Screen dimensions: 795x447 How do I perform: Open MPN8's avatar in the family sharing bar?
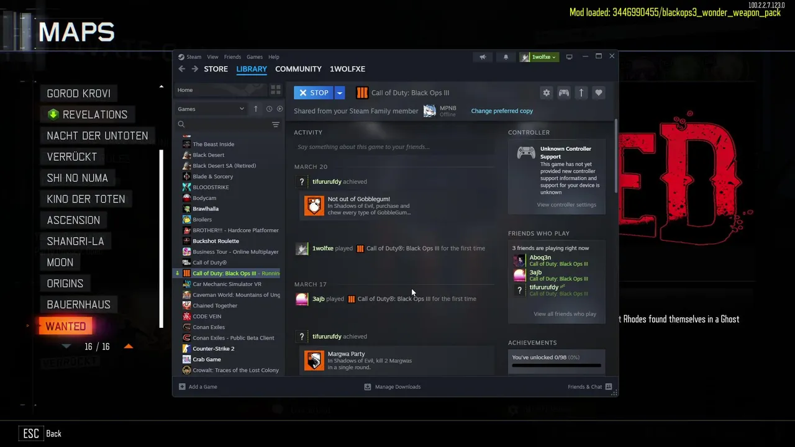click(x=430, y=111)
